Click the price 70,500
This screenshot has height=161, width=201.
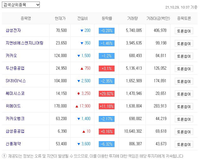61,31
